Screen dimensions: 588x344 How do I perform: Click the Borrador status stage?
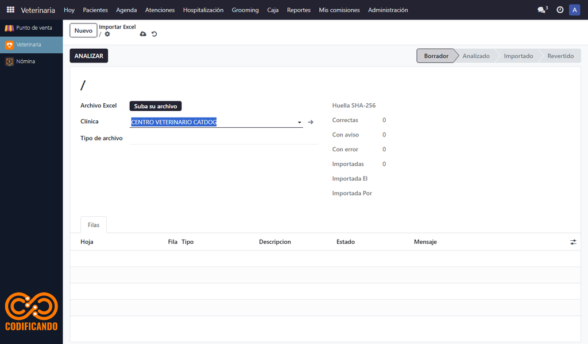point(436,56)
